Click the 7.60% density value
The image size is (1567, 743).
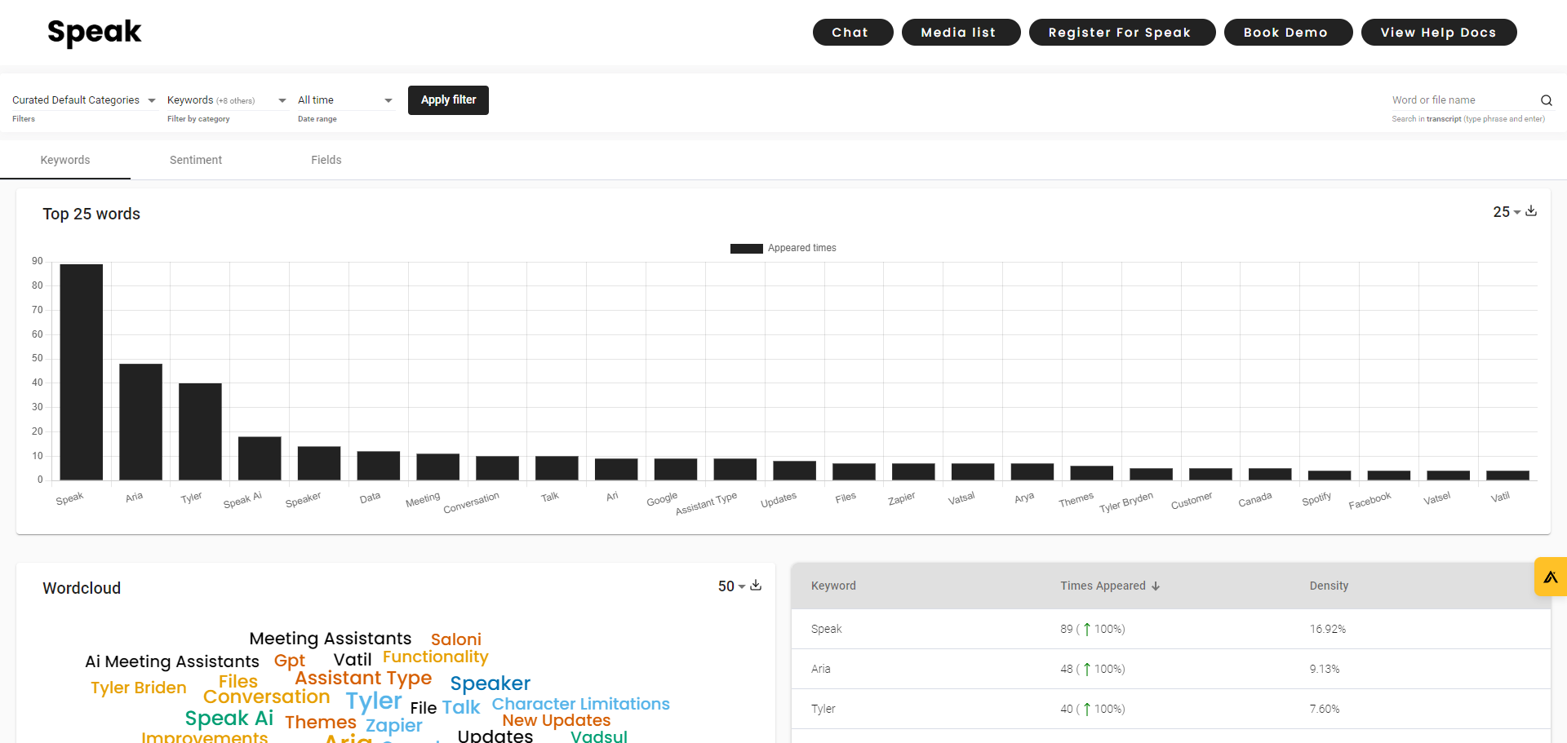(1325, 709)
